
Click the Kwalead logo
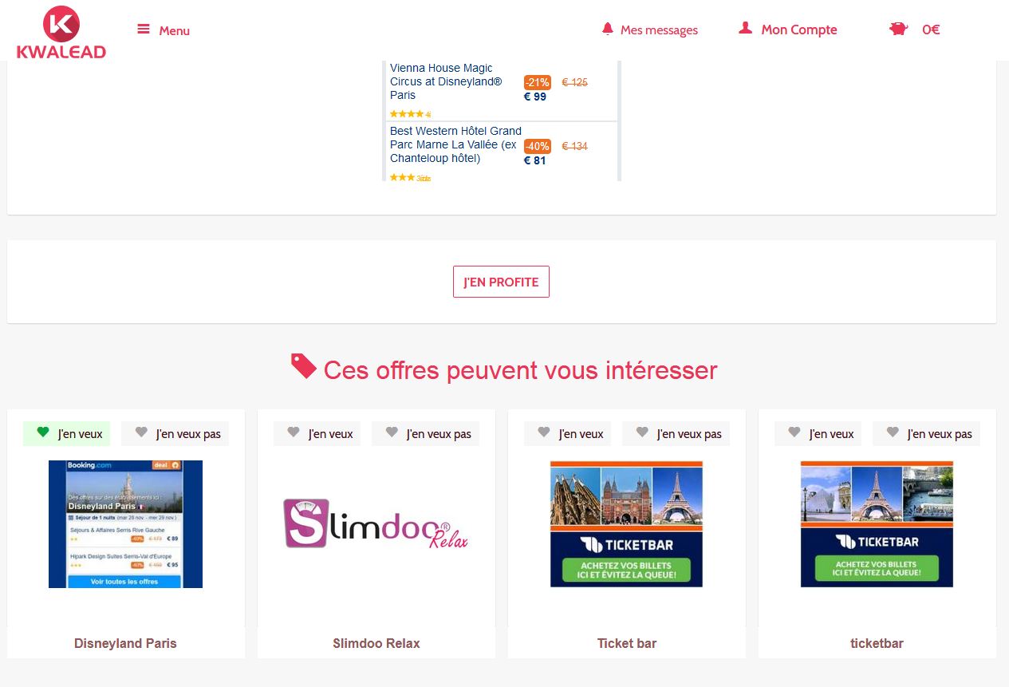coord(61,32)
